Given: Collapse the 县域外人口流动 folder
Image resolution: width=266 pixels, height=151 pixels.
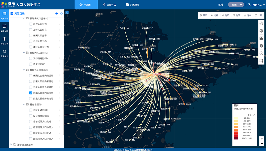Looking at the screenshot, I should (24, 70).
